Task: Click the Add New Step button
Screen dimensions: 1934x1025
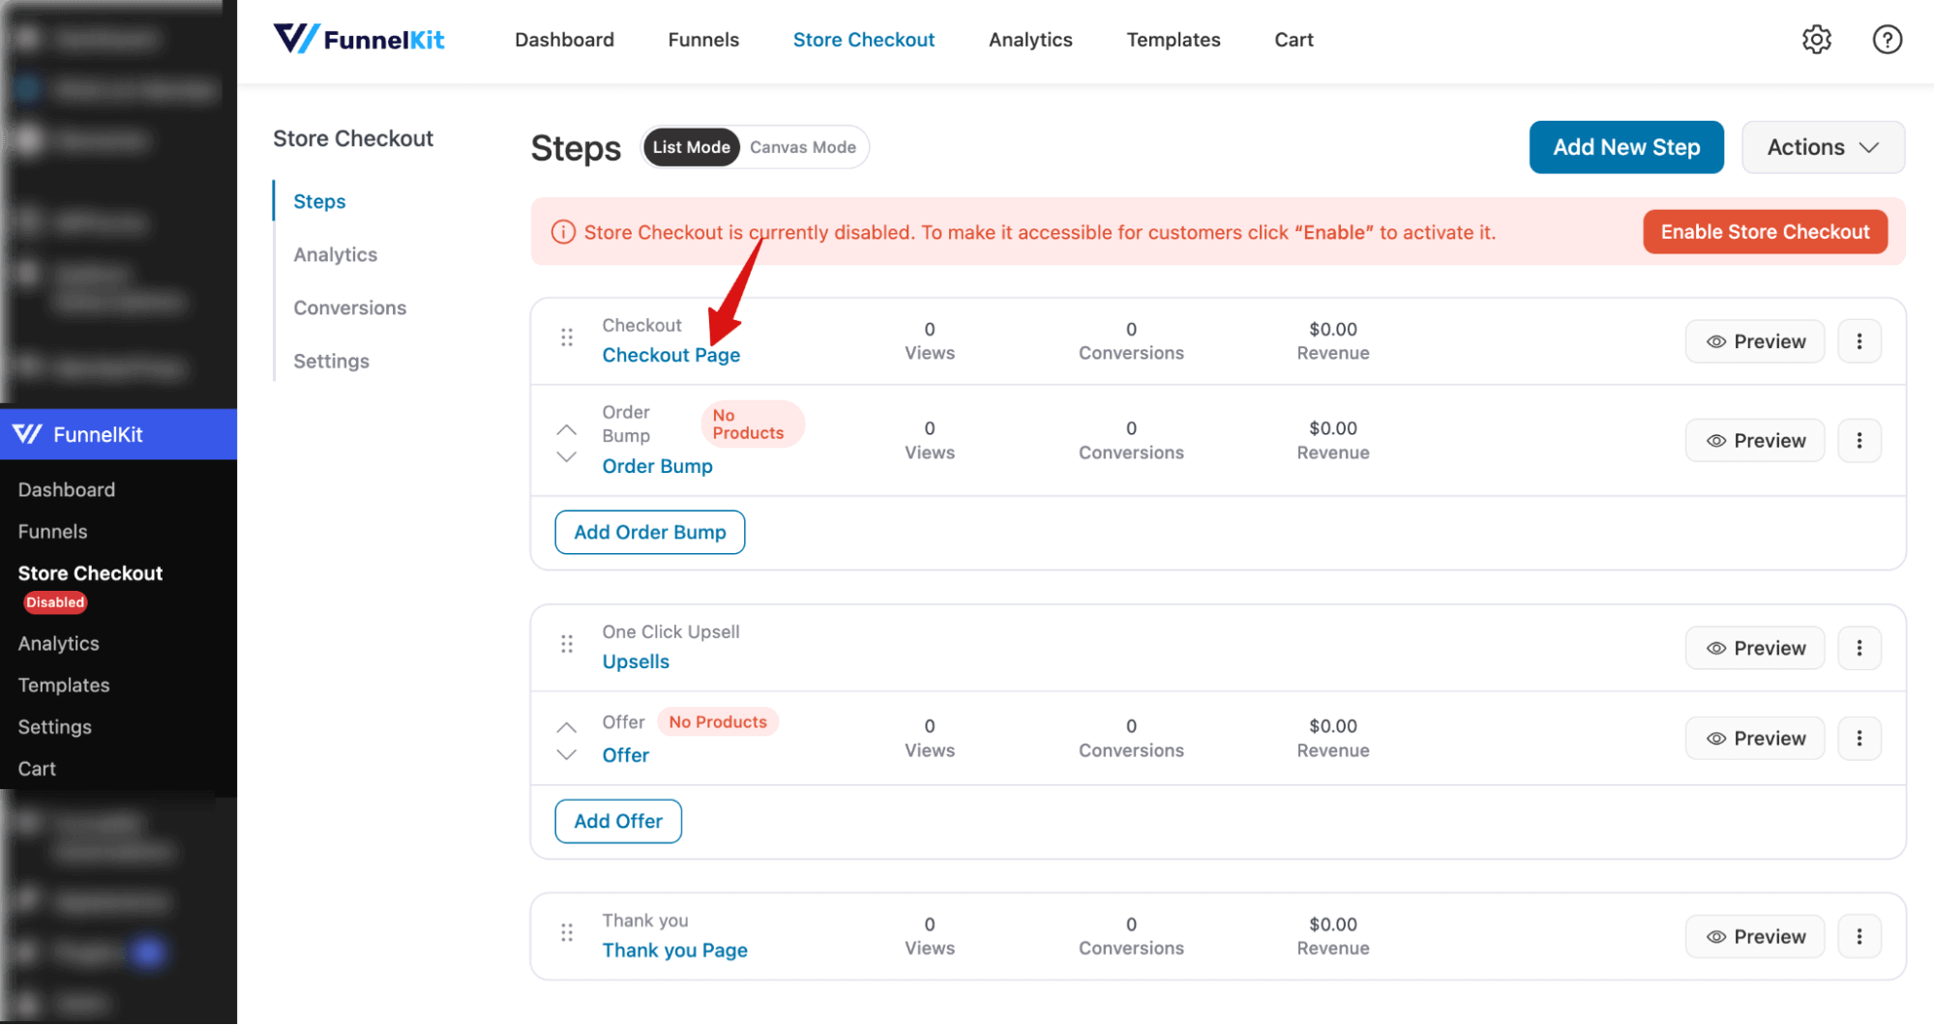Action: (x=1625, y=147)
